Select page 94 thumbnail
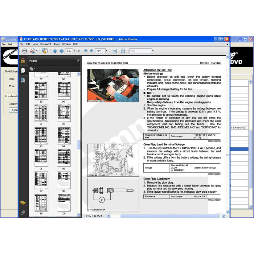This screenshot has height=254, width=254. click(x=64, y=135)
